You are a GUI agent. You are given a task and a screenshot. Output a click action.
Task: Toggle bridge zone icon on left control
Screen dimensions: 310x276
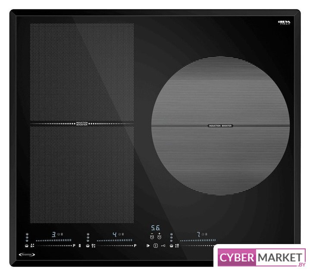coord(32,246)
